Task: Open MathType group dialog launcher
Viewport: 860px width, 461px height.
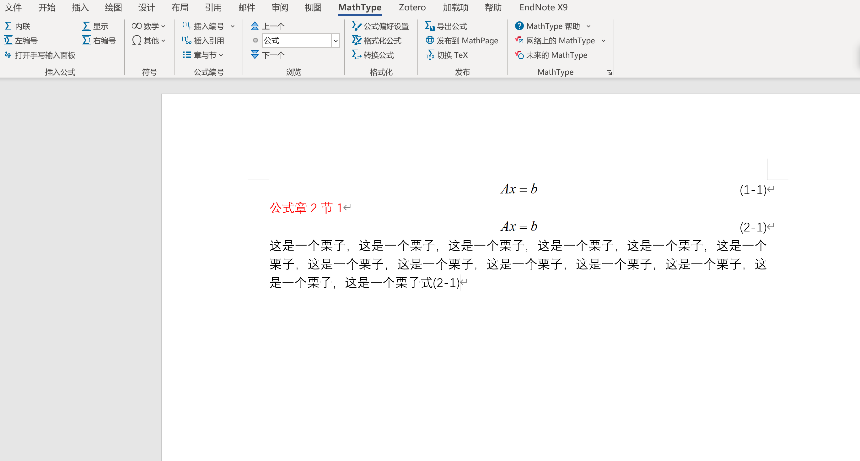Action: pyautogui.click(x=609, y=73)
